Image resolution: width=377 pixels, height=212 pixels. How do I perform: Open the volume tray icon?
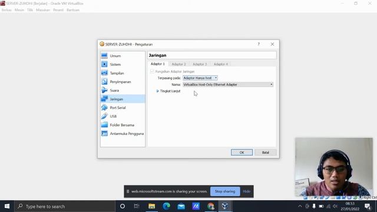(335, 206)
